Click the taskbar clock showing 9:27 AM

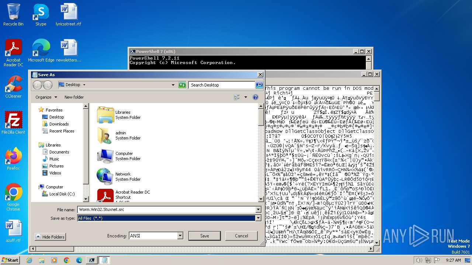point(453,260)
